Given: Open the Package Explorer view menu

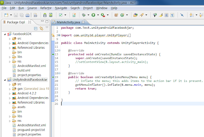Looking at the screenshot, I should [47, 27].
